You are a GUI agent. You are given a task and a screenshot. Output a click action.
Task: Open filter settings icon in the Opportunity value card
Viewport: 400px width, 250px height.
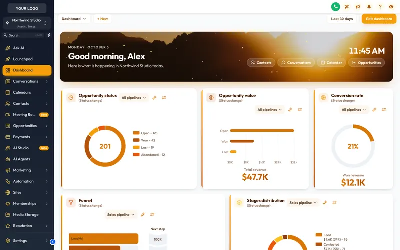tap(300, 109)
